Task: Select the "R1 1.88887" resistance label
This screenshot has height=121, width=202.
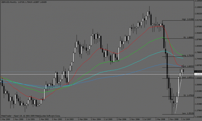Action: (189, 37)
